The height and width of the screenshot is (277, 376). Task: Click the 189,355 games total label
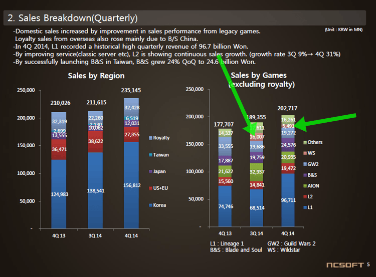point(256,117)
